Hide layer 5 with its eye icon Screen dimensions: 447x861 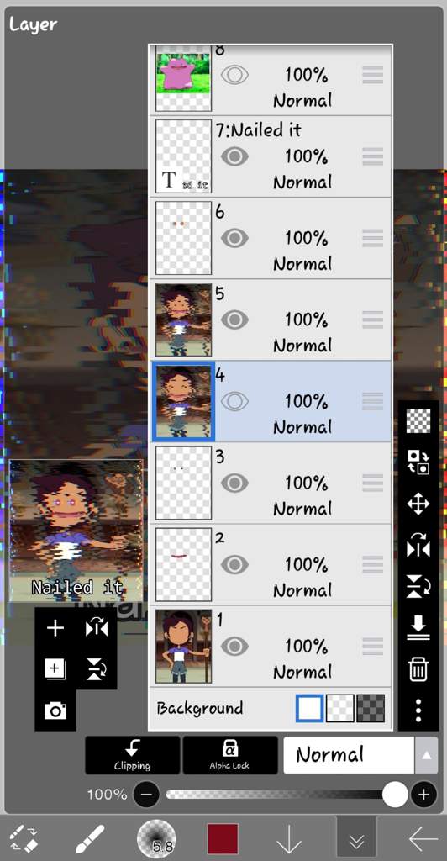(x=234, y=320)
